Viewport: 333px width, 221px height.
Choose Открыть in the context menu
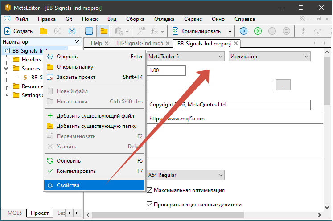[95, 57]
